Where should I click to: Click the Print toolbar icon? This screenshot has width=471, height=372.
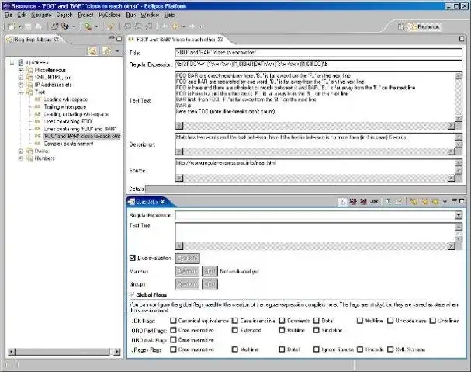(x=39, y=26)
